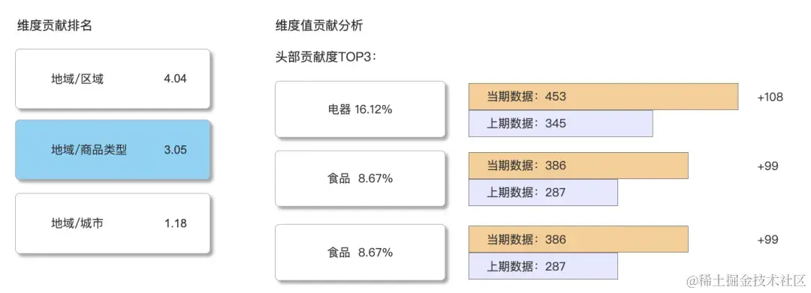This screenshot has height=293, width=811.
Task: Click the 稀土掘金技术社区 watermark
Action: (x=746, y=281)
